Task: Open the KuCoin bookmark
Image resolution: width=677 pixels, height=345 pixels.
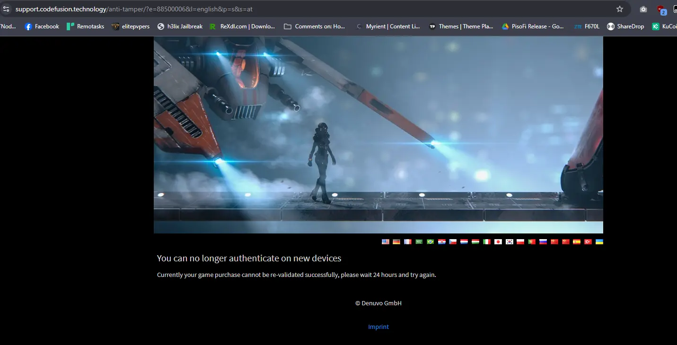Action: point(664,26)
